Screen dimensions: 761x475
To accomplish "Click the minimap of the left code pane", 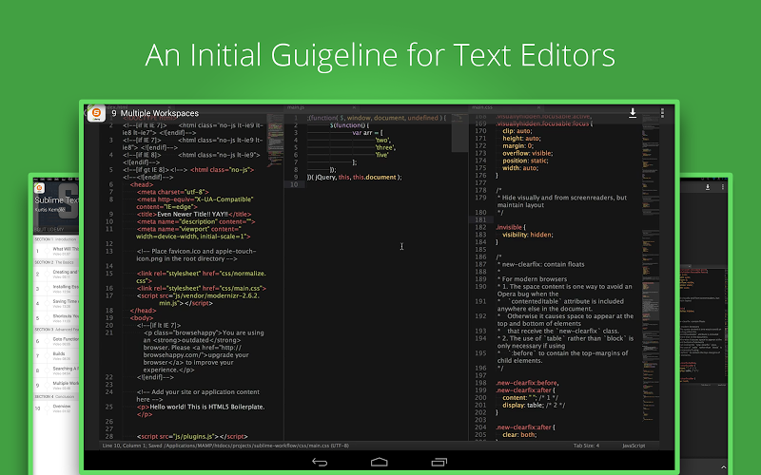I will tap(275, 133).
